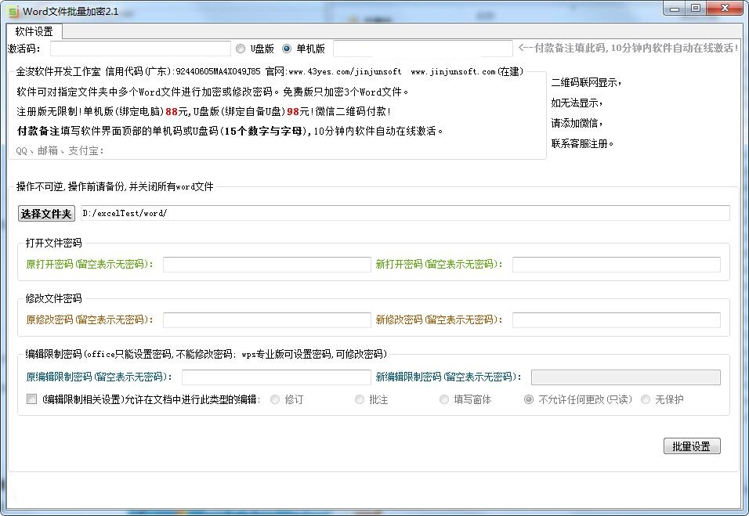Click the 新打开密码 input field
The width and height of the screenshot is (749, 516).
[617, 265]
